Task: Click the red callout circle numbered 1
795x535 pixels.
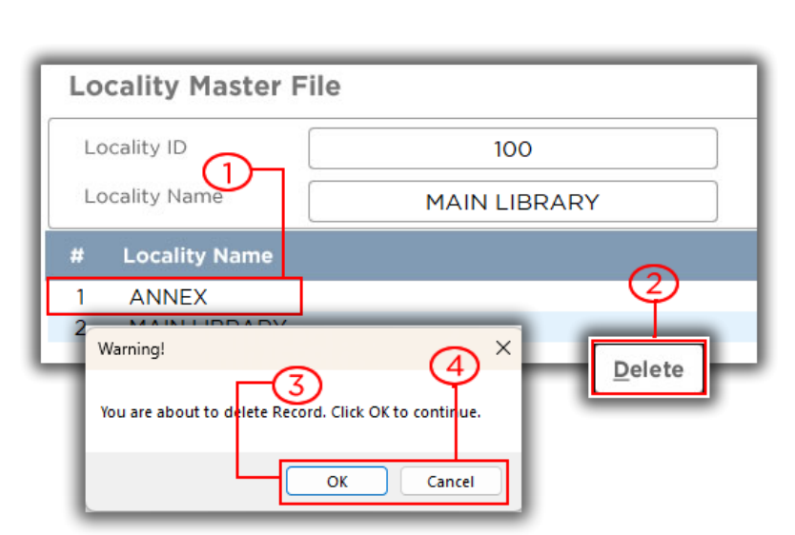Action: tap(226, 172)
